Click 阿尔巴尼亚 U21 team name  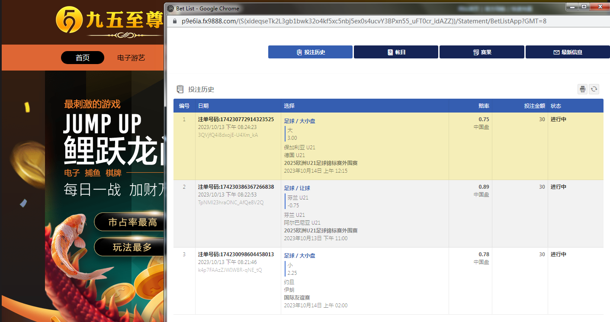pos(302,223)
